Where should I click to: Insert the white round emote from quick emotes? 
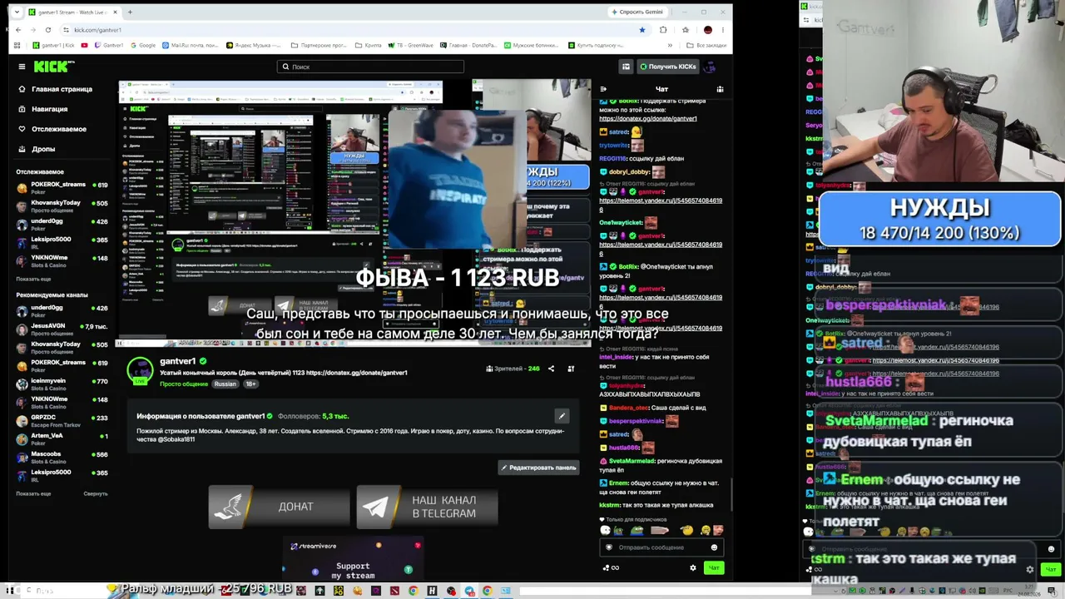[x=606, y=530]
